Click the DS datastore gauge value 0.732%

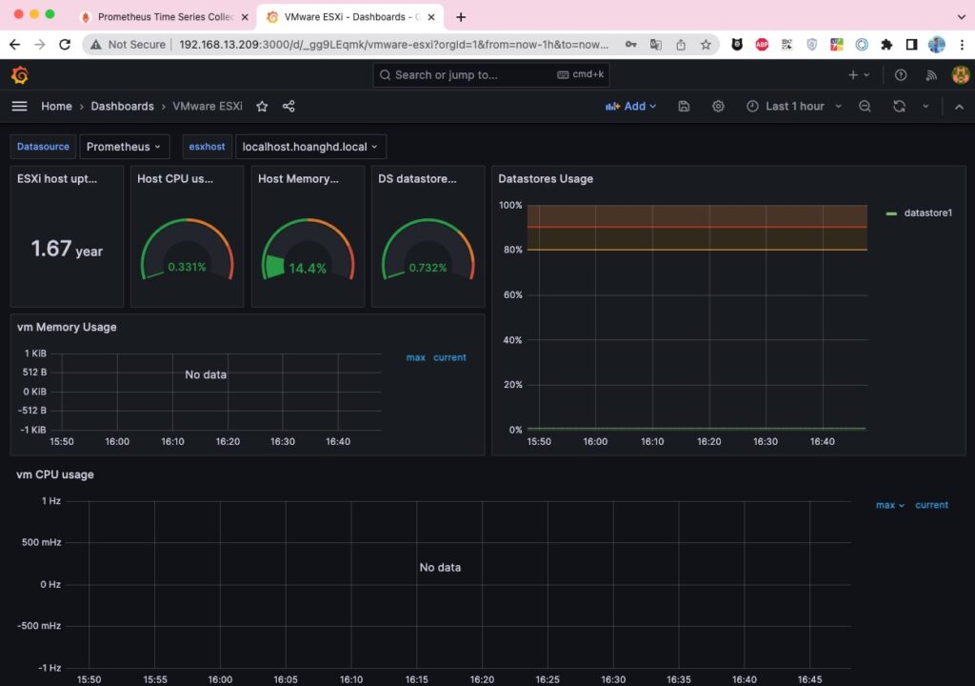[428, 268]
